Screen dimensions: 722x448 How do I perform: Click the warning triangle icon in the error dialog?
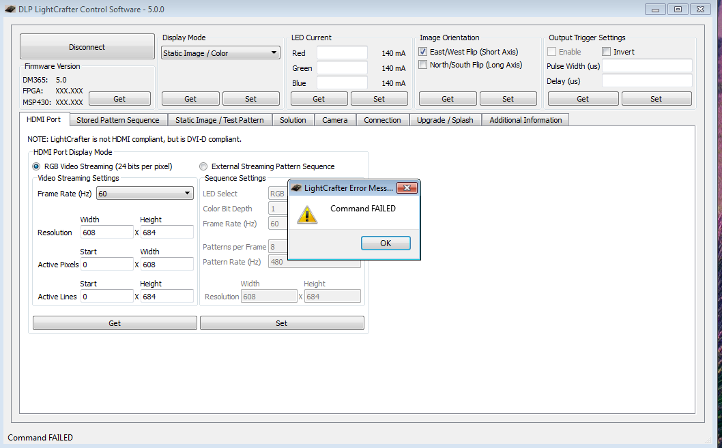tap(307, 215)
